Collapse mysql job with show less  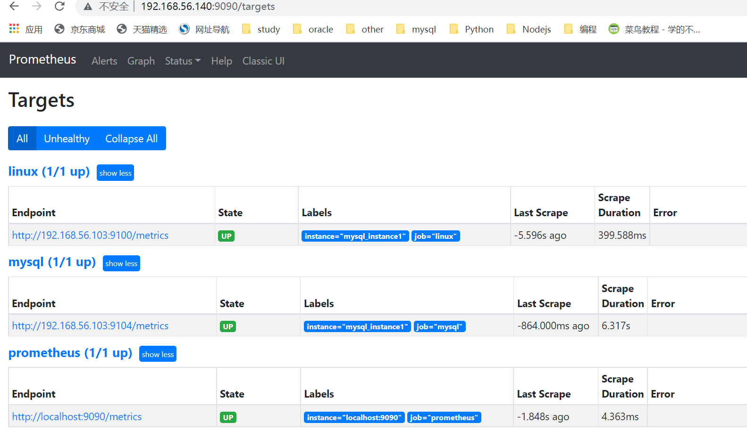(x=121, y=263)
